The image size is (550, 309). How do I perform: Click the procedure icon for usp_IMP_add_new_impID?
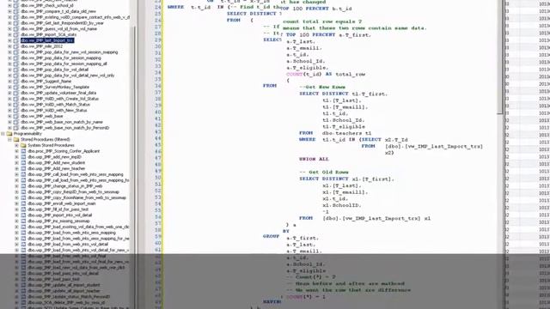point(23,157)
